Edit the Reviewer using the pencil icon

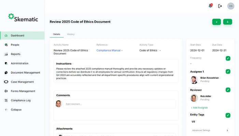pyautogui.click(x=228, y=90)
